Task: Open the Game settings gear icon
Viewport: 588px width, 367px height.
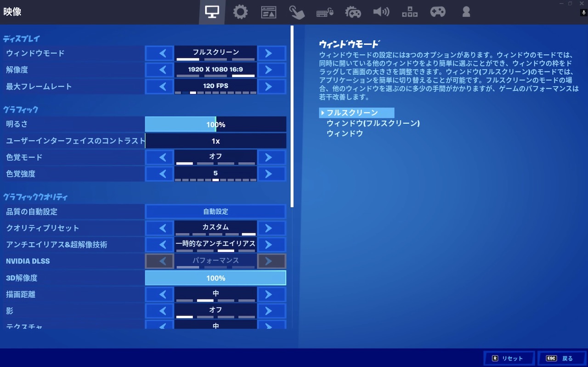Action: point(240,11)
